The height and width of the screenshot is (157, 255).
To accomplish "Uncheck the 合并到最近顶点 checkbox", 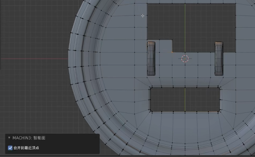I will (10, 148).
